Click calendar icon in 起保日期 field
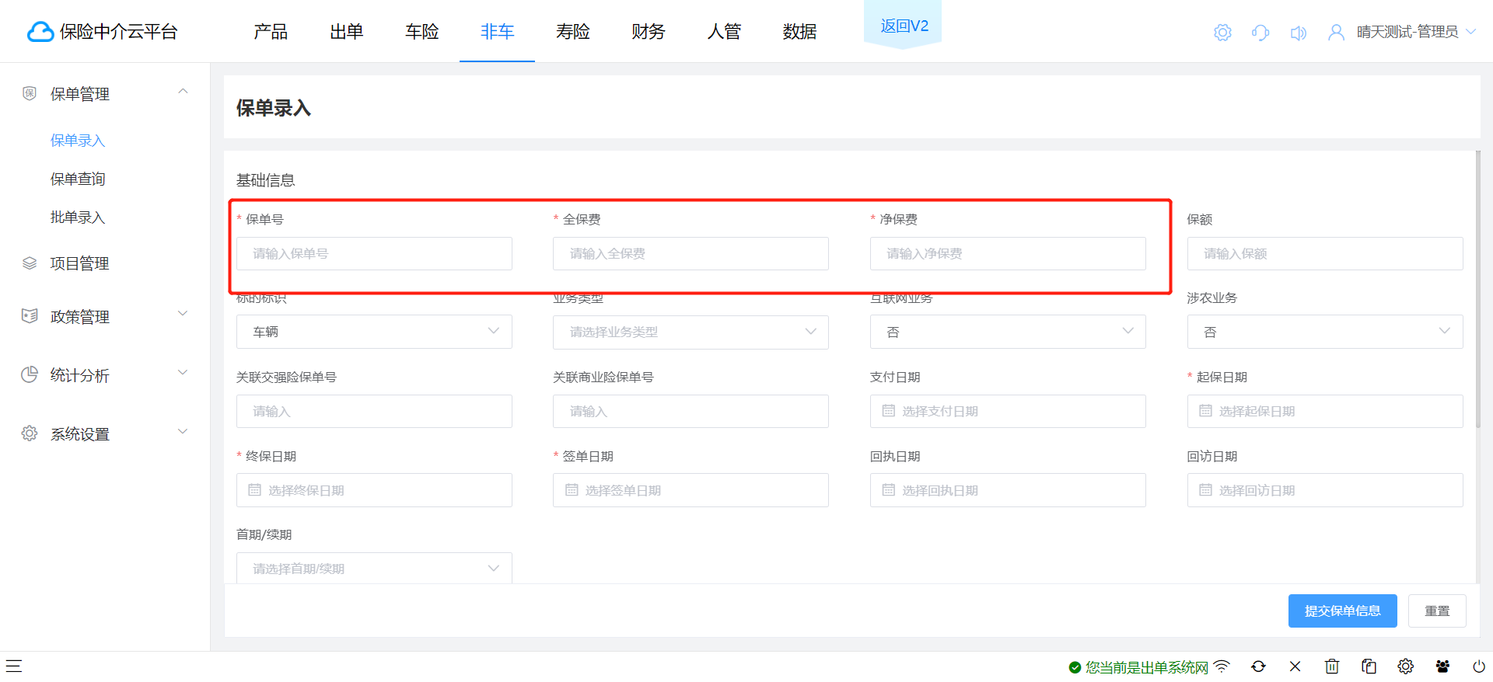 point(1205,411)
